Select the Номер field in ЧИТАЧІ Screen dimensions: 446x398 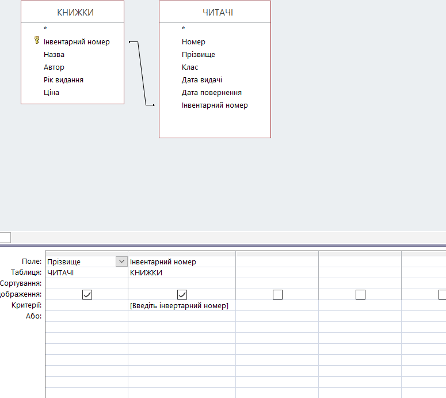(193, 42)
